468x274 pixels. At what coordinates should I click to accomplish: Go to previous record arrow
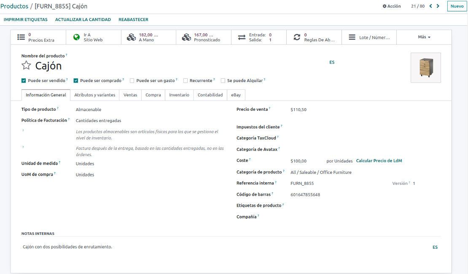click(x=430, y=6)
